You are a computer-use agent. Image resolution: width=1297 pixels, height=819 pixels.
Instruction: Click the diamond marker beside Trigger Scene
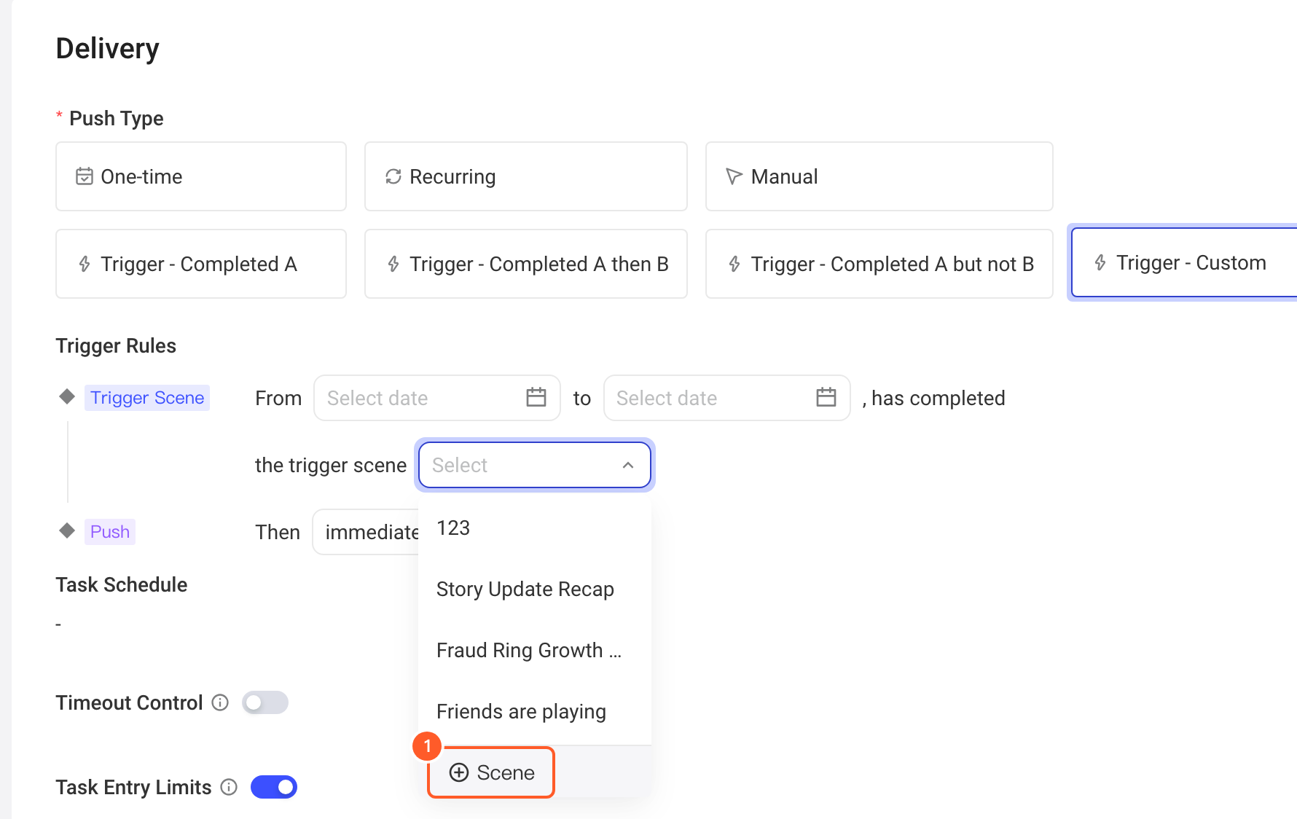(x=67, y=396)
